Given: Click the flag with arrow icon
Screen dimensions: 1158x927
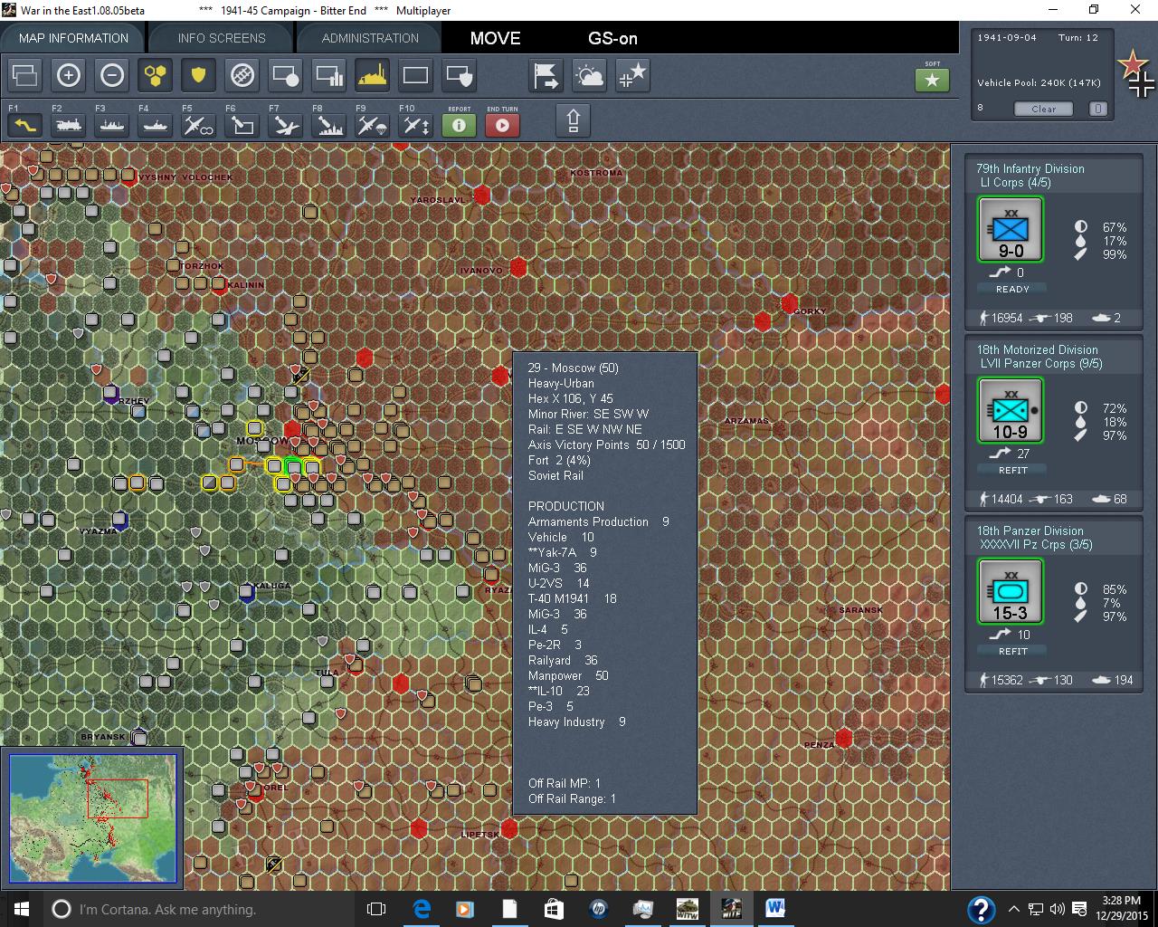Looking at the screenshot, I should (x=546, y=75).
